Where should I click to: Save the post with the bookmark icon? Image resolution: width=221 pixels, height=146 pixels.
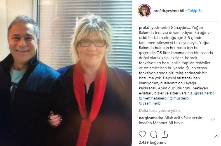[x=217, y=134]
